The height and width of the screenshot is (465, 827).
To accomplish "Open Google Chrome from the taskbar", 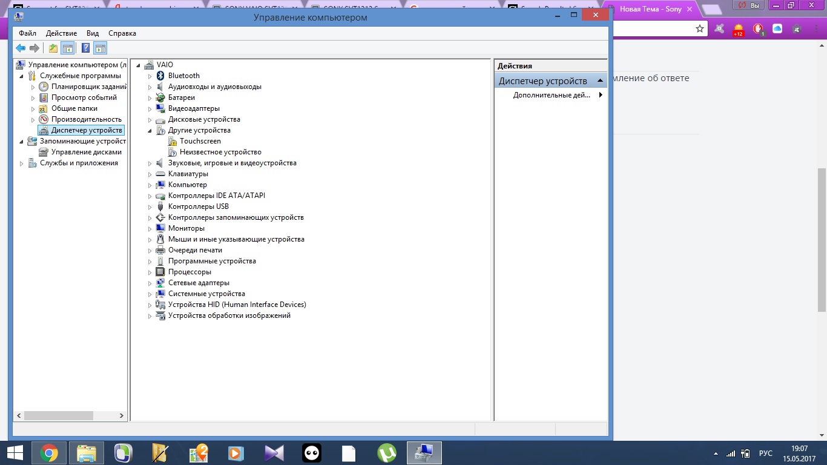I will [49, 453].
